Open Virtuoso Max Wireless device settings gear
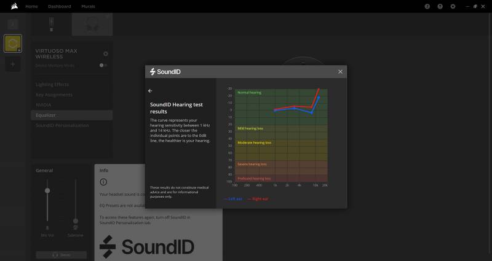 click(105, 54)
